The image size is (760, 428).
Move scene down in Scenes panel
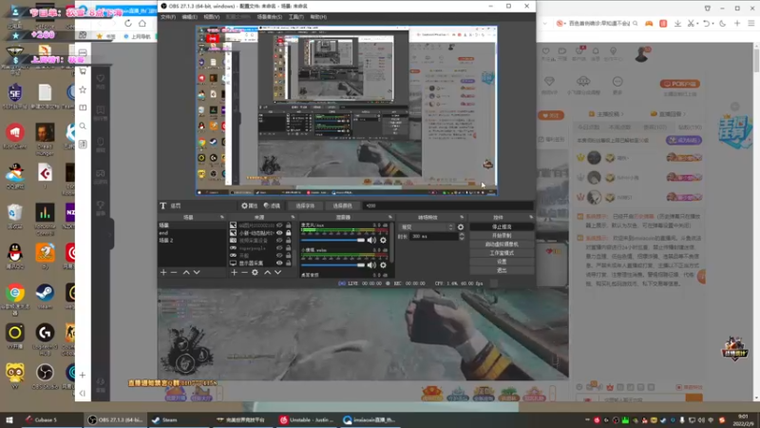coord(197,272)
